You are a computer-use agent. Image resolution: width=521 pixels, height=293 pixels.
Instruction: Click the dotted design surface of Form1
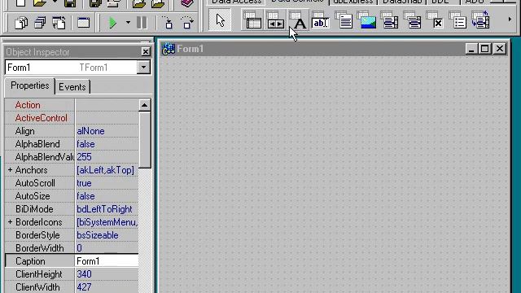pyautogui.click(x=334, y=174)
